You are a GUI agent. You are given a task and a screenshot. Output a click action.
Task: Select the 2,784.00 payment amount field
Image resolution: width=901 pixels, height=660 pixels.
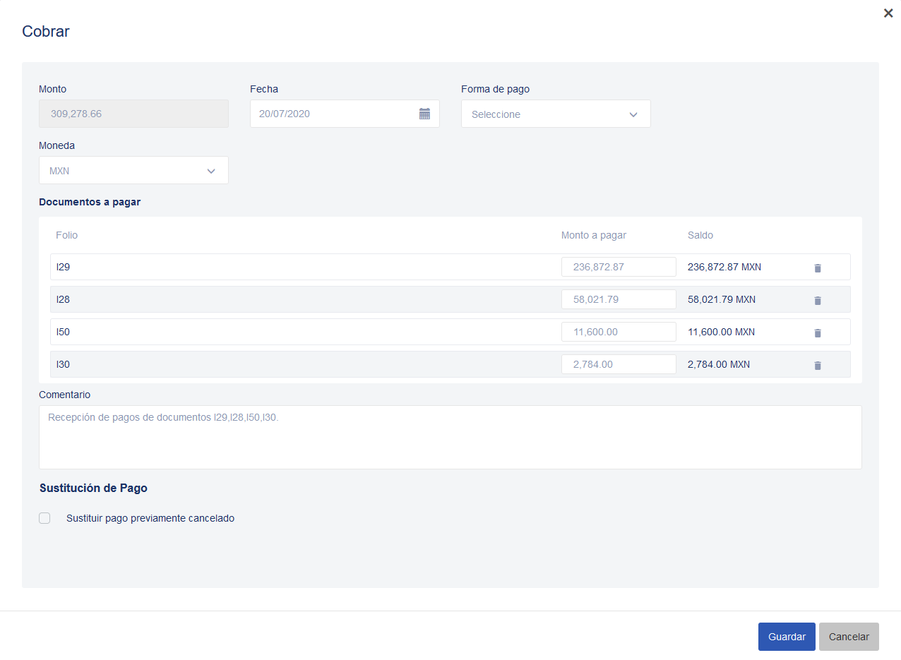point(619,364)
